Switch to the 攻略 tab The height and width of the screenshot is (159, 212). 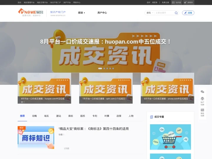click(34, 116)
